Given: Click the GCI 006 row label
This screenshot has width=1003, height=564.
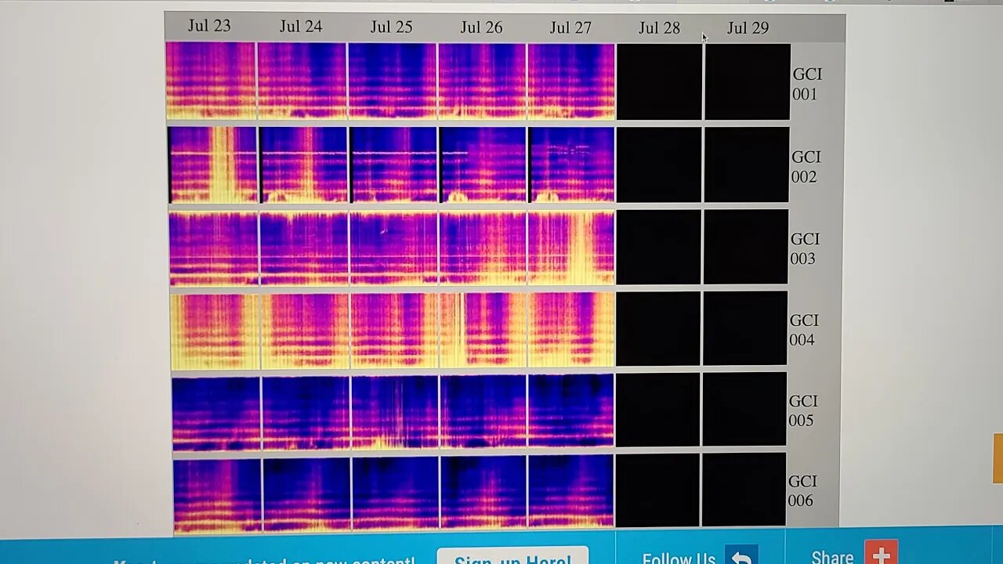Looking at the screenshot, I should tap(802, 491).
